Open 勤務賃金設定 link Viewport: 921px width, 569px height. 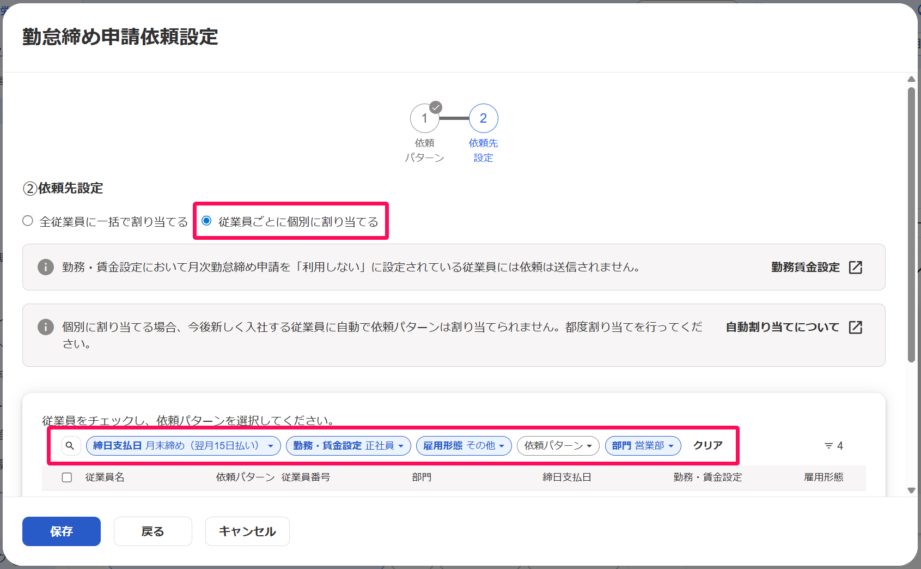[x=806, y=267]
